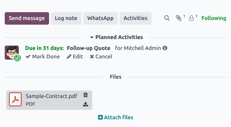Delete Sample-Contract.pdf with the trash icon
The width and height of the screenshot is (231, 127).
(85, 95)
